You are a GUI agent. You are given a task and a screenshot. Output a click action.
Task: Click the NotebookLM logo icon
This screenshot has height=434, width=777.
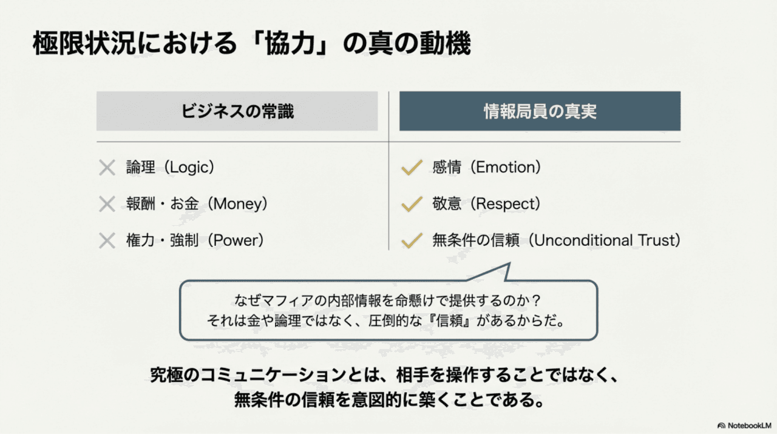721,426
